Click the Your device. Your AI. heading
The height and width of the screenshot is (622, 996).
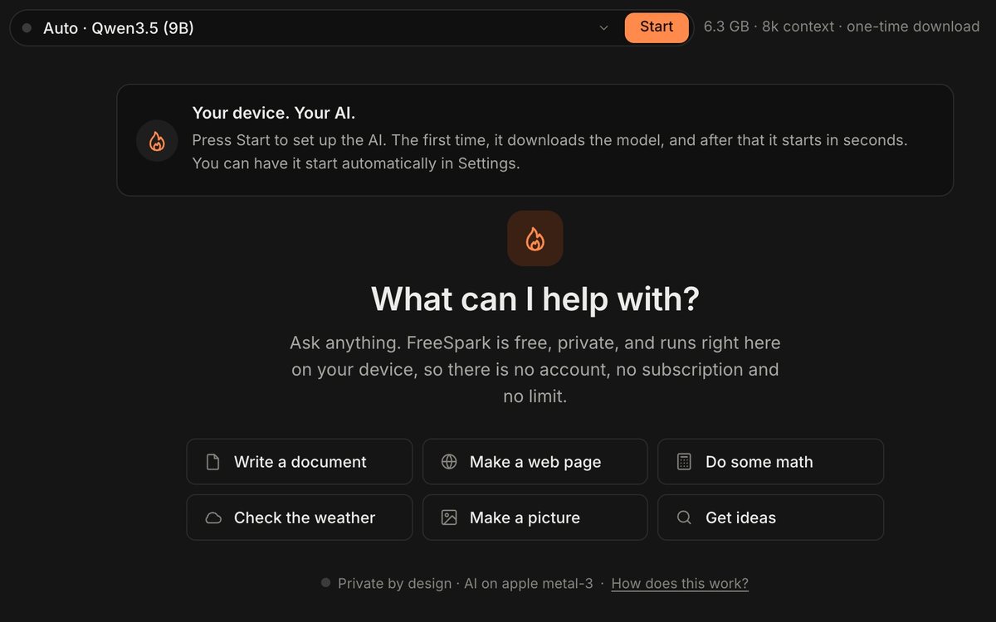coord(274,113)
